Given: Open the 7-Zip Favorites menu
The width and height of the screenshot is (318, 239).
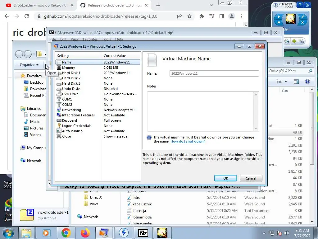Looking at the screenshot, I should 90,39.
